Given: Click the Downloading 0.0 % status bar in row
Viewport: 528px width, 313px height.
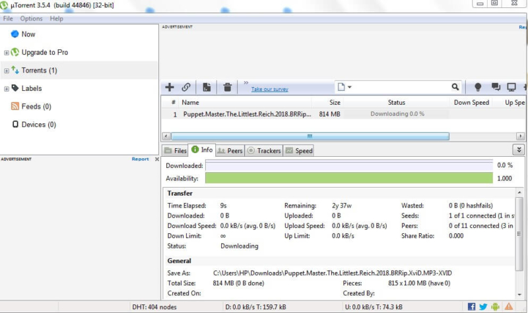Looking at the screenshot, I should tap(397, 114).
